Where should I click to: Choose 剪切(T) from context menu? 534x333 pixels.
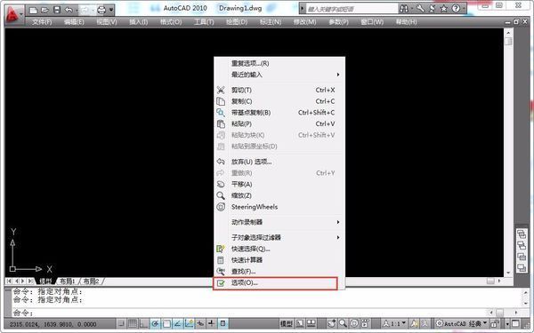coord(279,90)
